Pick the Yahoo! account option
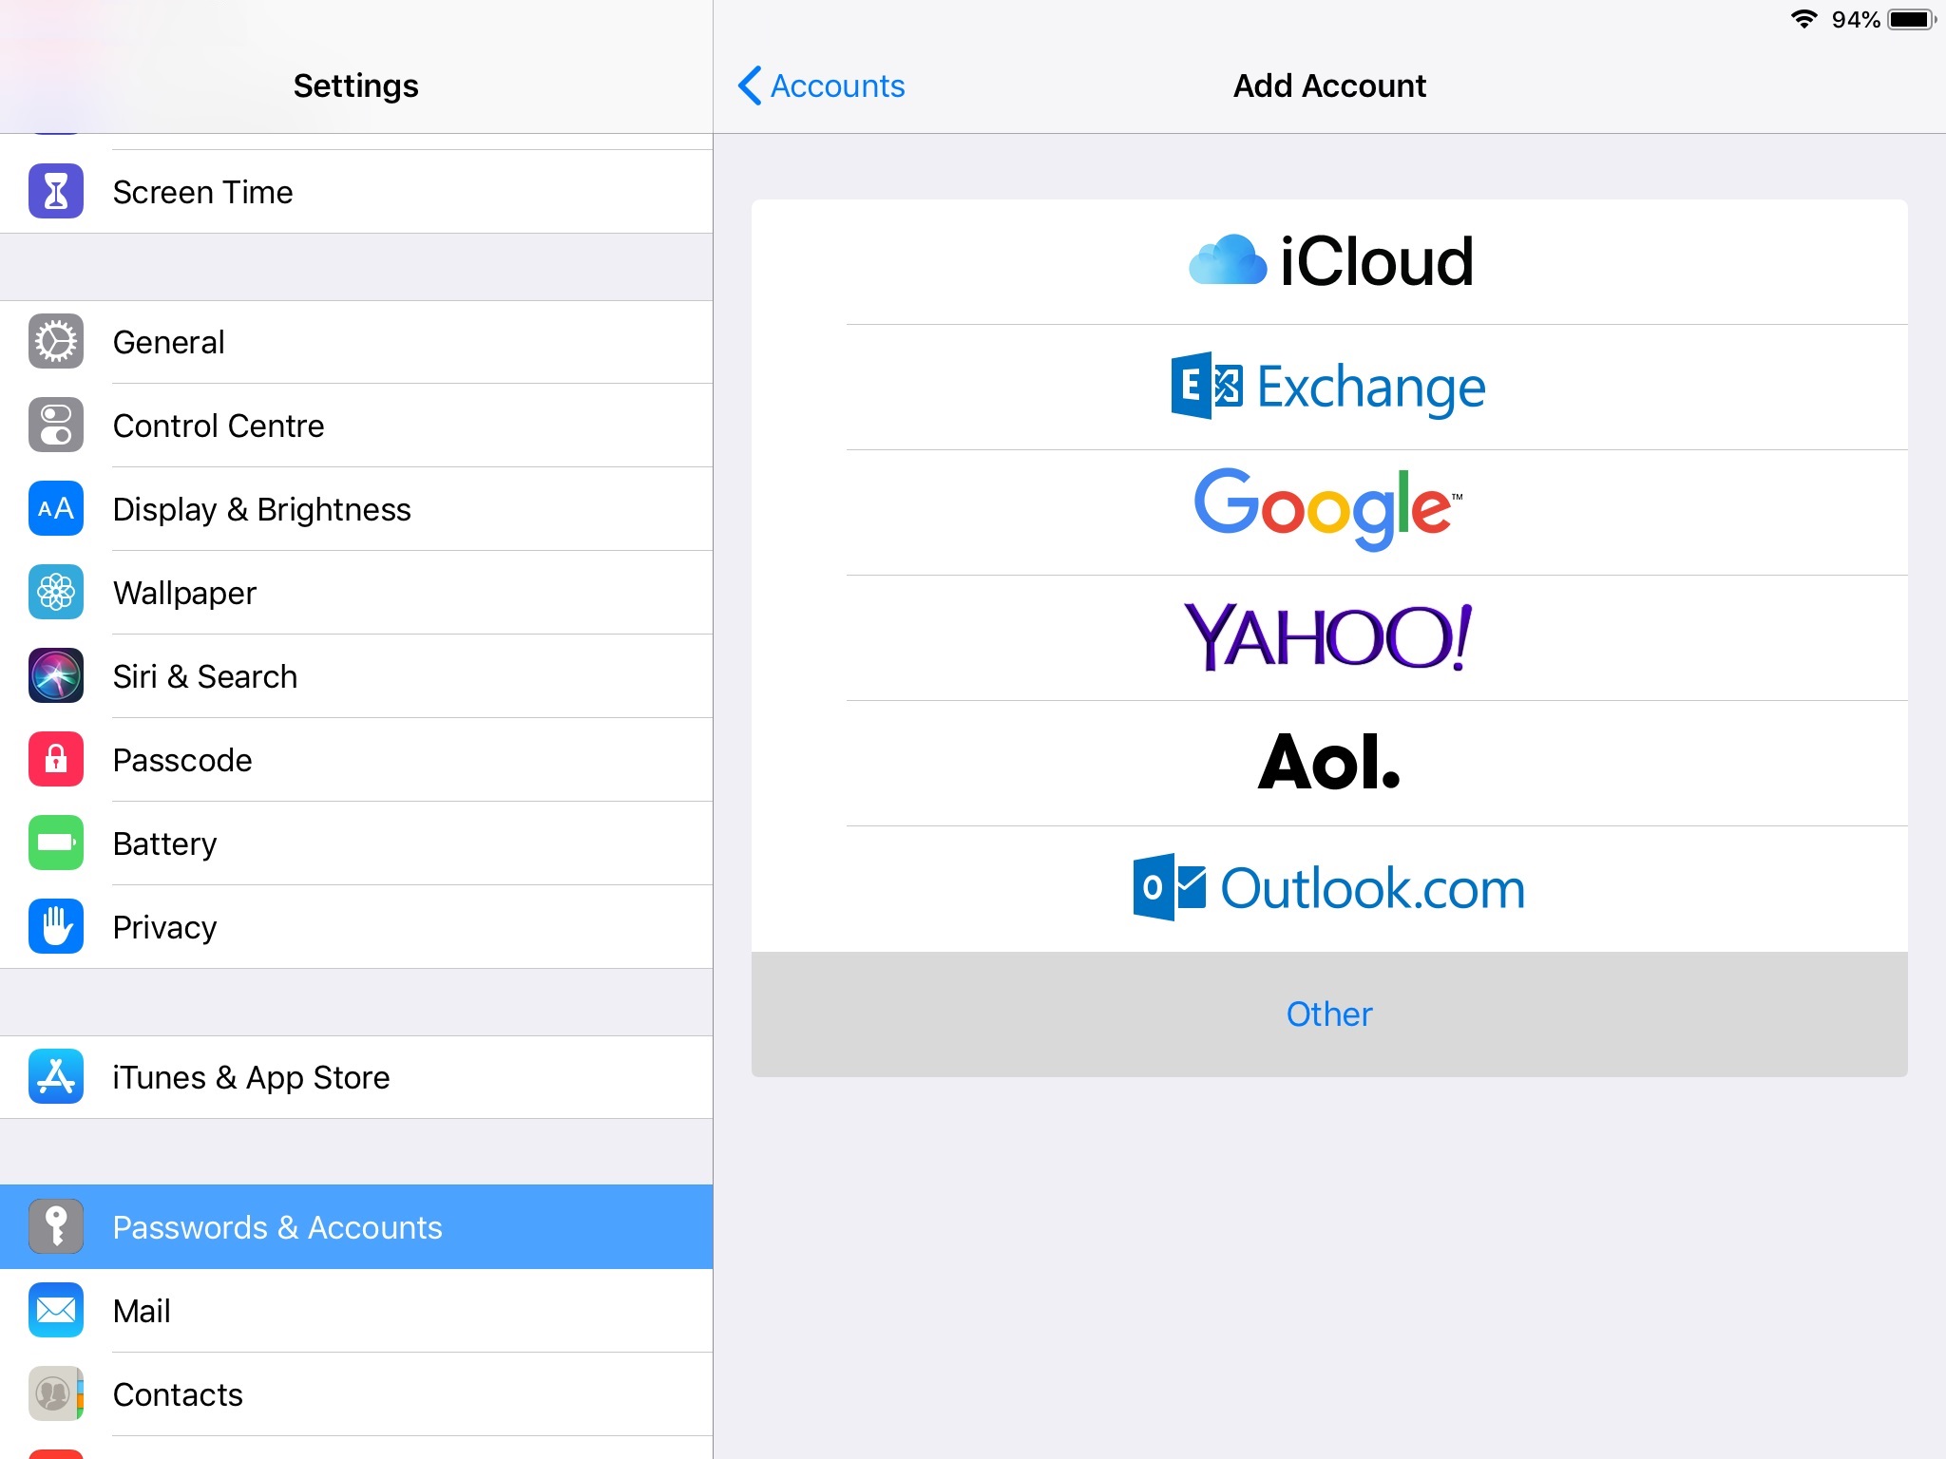 pos(1329,637)
